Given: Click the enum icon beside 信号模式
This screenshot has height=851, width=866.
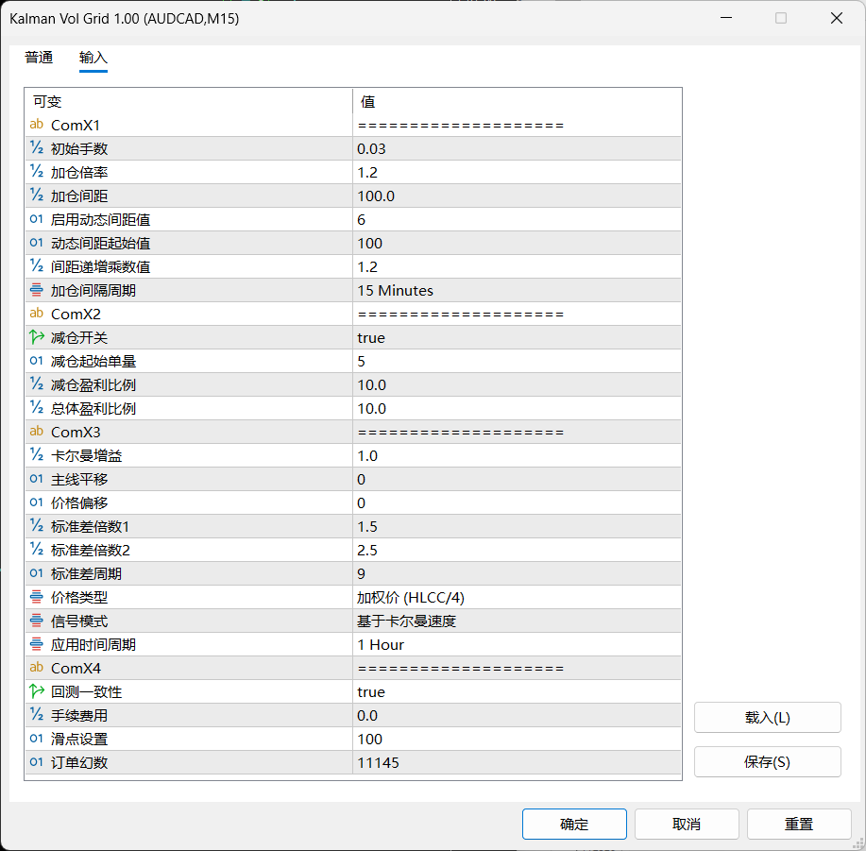Looking at the screenshot, I should coord(37,621).
